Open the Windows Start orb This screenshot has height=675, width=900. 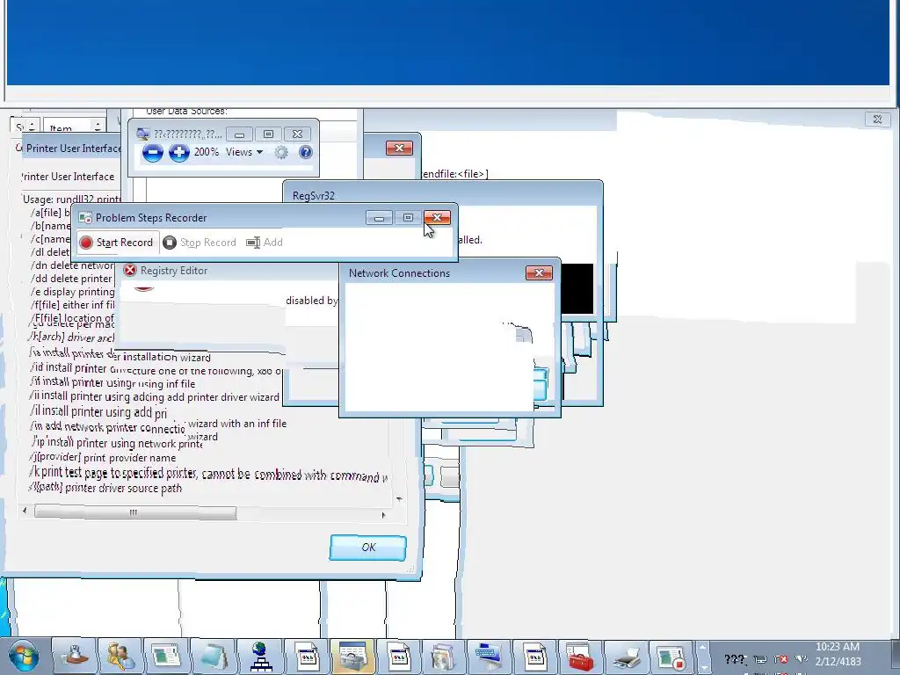(23, 656)
